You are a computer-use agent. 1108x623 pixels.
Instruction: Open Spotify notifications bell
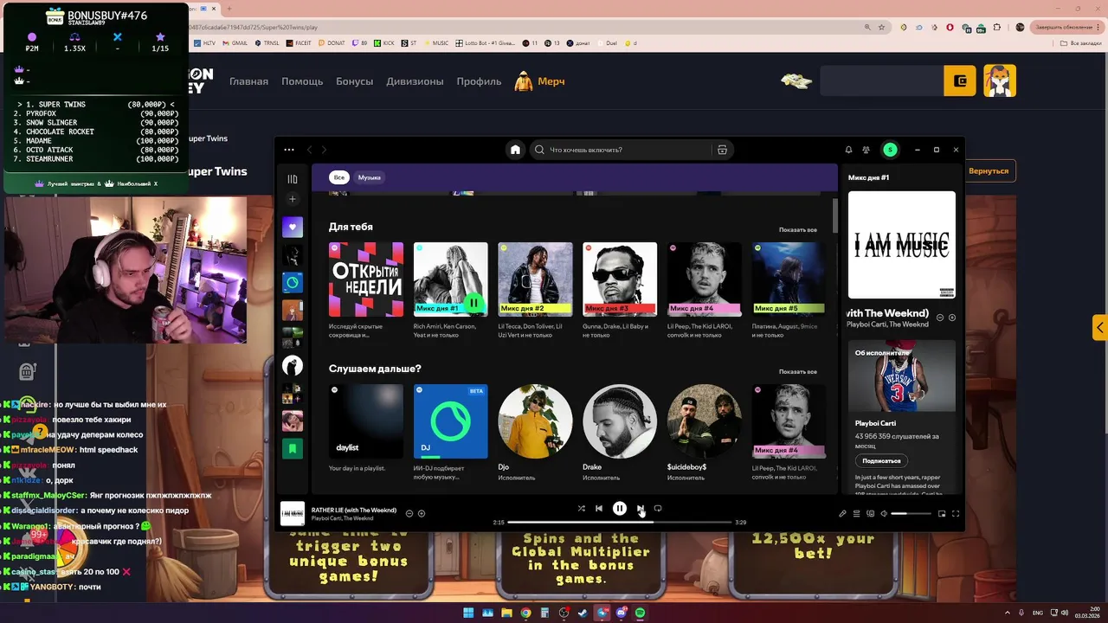click(x=848, y=150)
